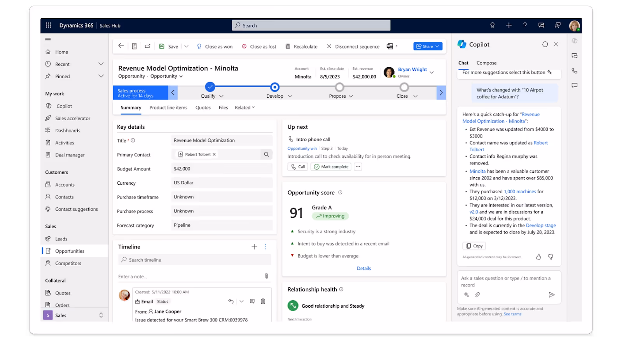This screenshot has height=350, width=622.
Task: Click the open record set page icon
Action: pos(134,46)
